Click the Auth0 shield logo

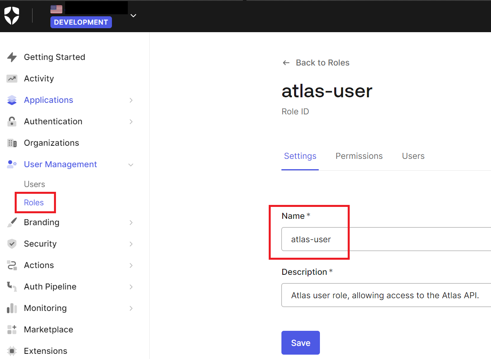tap(12, 16)
